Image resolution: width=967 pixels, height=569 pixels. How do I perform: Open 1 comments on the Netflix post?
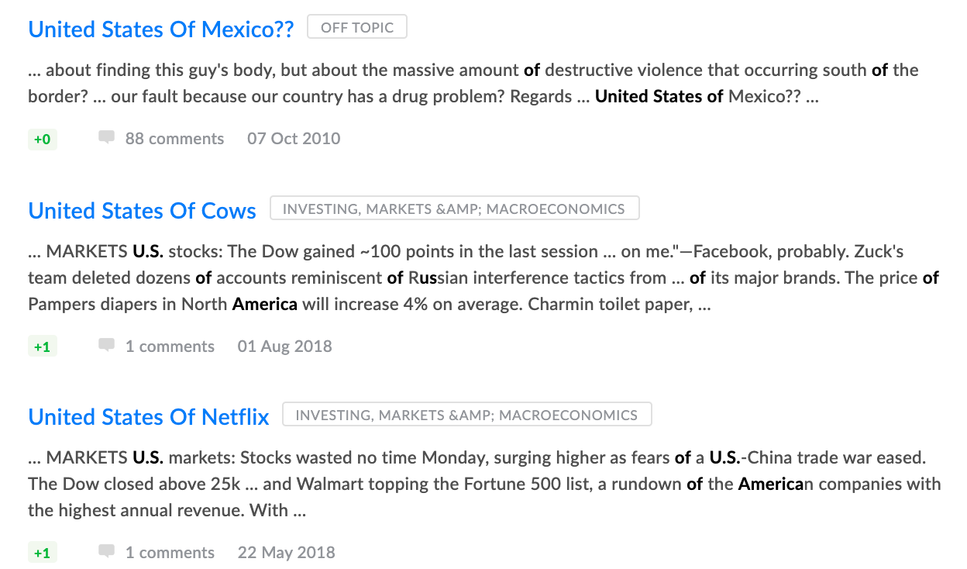(170, 553)
